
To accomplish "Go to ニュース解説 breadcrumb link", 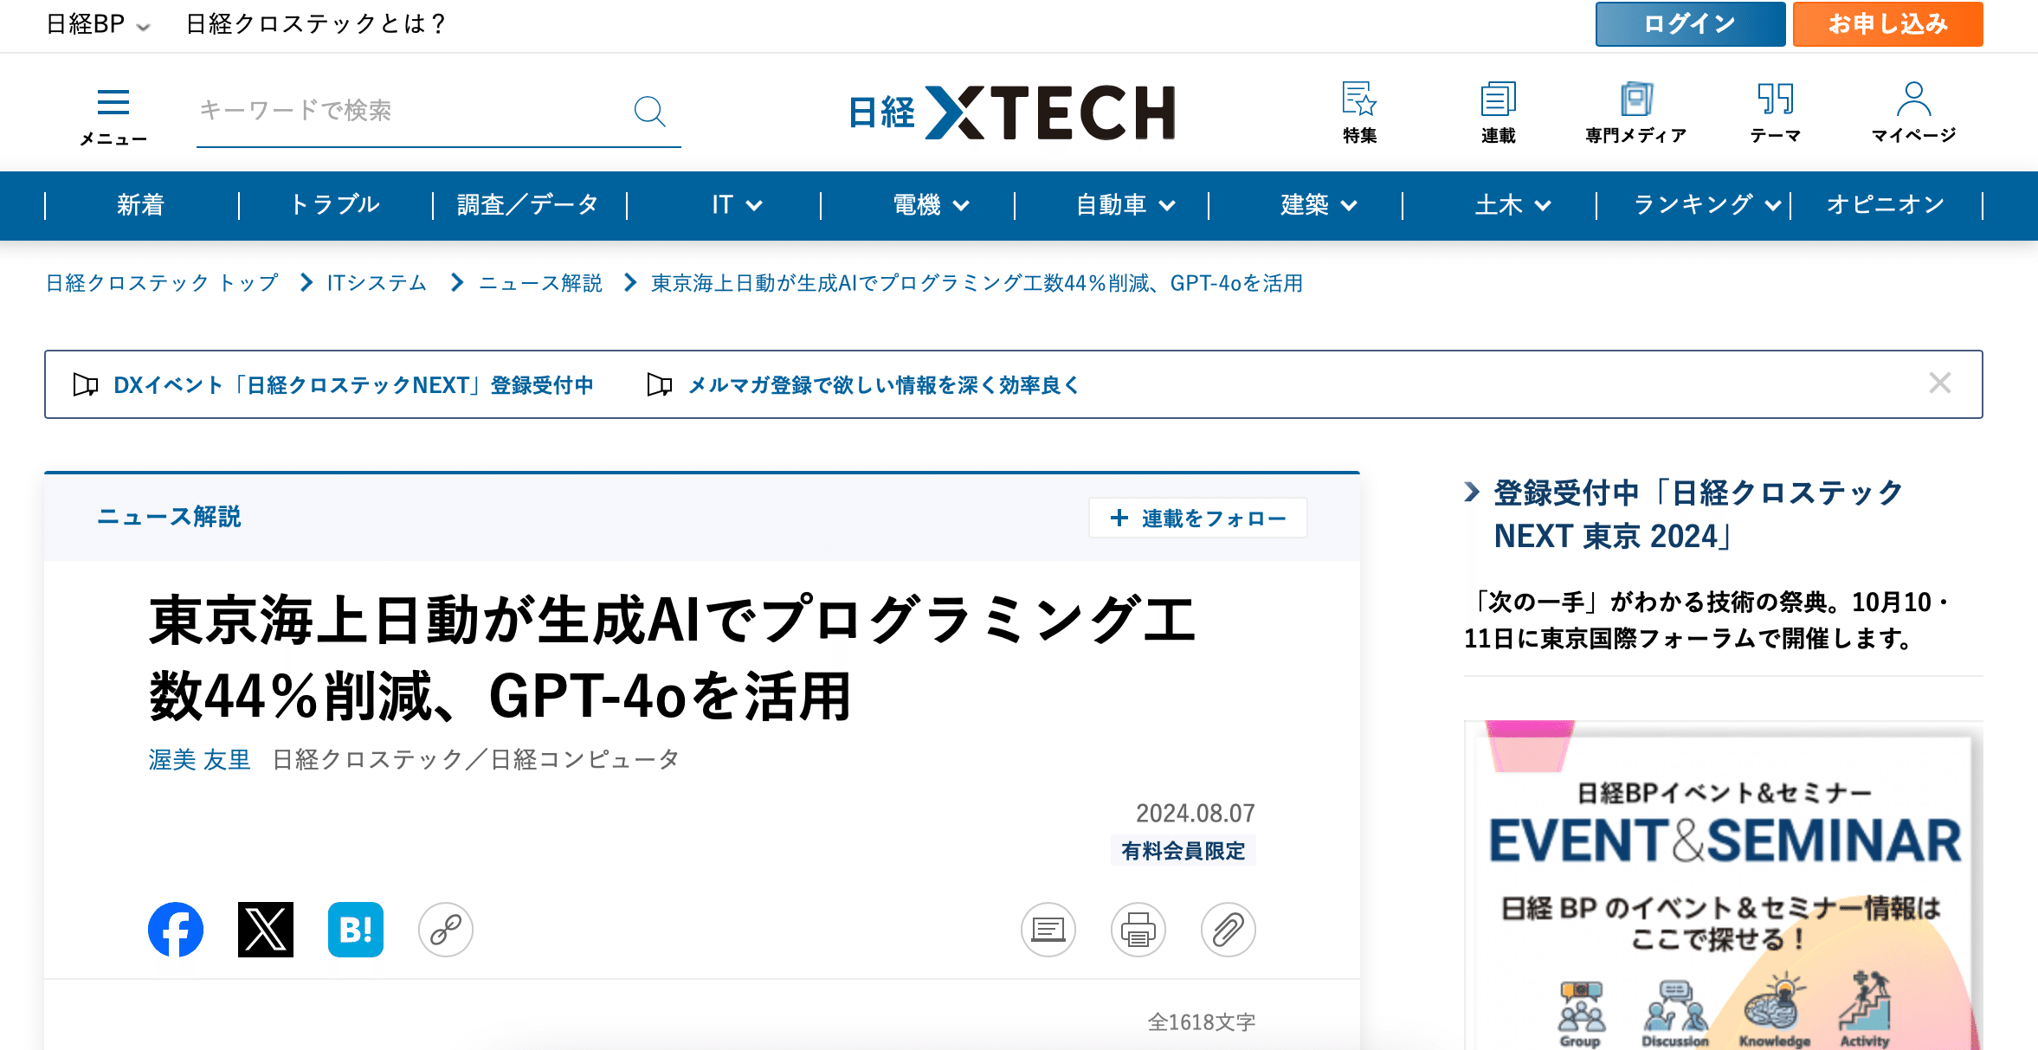I will 540,283.
